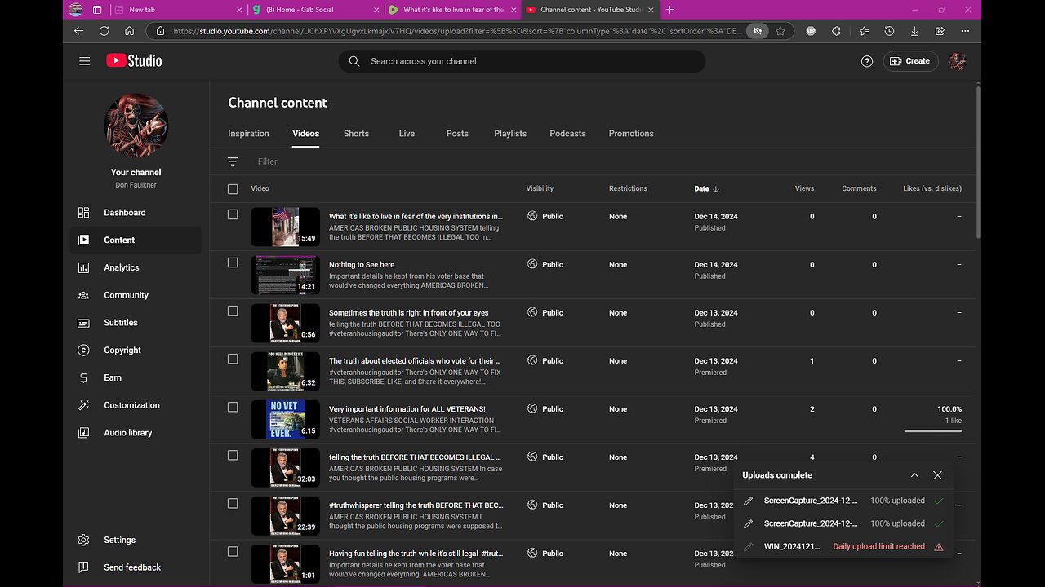Click the Audio library icon
Image resolution: width=1045 pixels, height=587 pixels.
[83, 433]
